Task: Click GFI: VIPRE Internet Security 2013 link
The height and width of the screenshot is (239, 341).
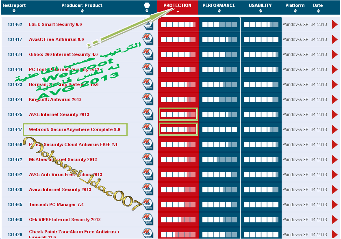Action: click(65, 220)
